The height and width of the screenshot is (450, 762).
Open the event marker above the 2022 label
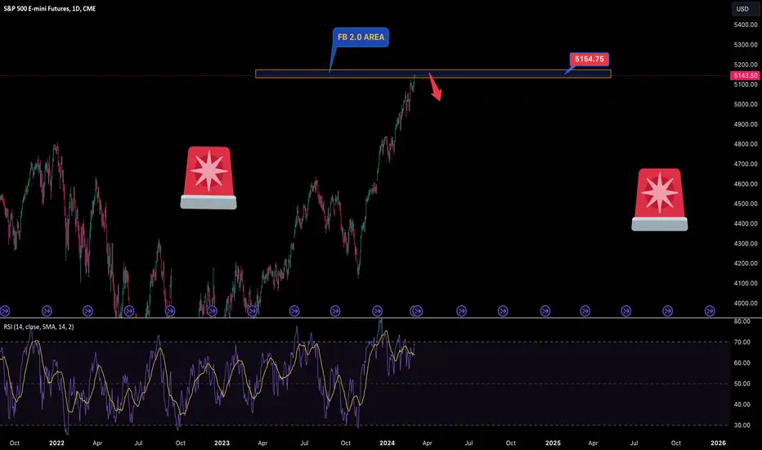click(x=47, y=310)
